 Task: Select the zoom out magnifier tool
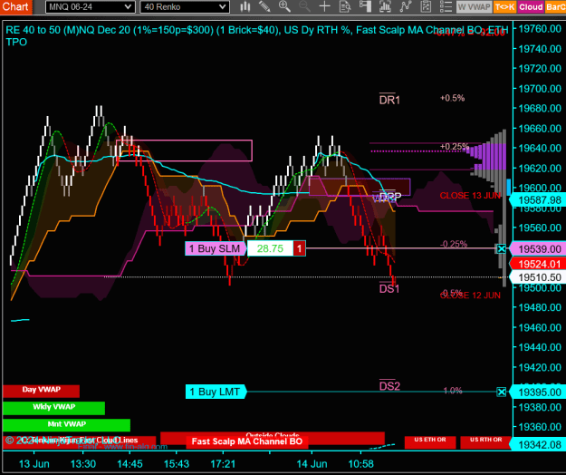[304, 6]
